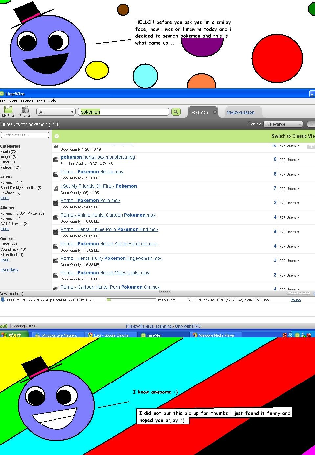This screenshot has height=455, width=315.
Task: Expand P2P Users for the 25.26 MB result
Action: pyautogui.click(x=289, y=174)
